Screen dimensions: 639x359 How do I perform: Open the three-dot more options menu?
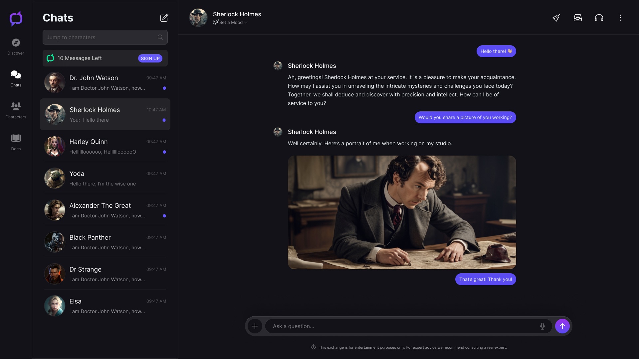coord(620,18)
